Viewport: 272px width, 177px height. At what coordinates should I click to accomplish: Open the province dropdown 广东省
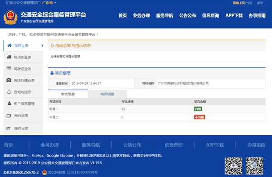coord(49,3)
